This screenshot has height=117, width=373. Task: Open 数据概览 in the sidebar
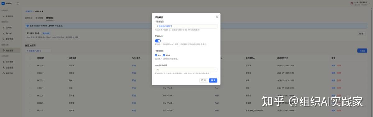(10, 16)
